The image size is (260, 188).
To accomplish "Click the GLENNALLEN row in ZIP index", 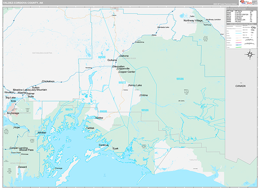I will click(x=240, y=20).
